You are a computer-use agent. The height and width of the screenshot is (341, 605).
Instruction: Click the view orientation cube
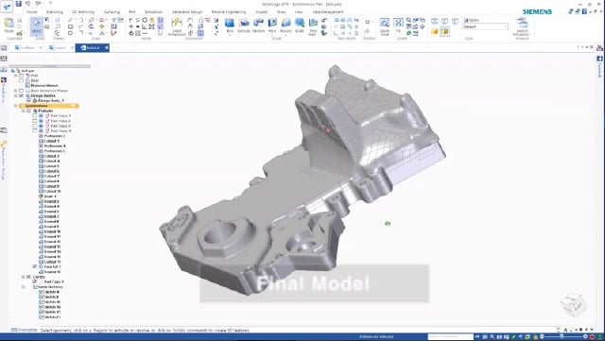coord(574,305)
